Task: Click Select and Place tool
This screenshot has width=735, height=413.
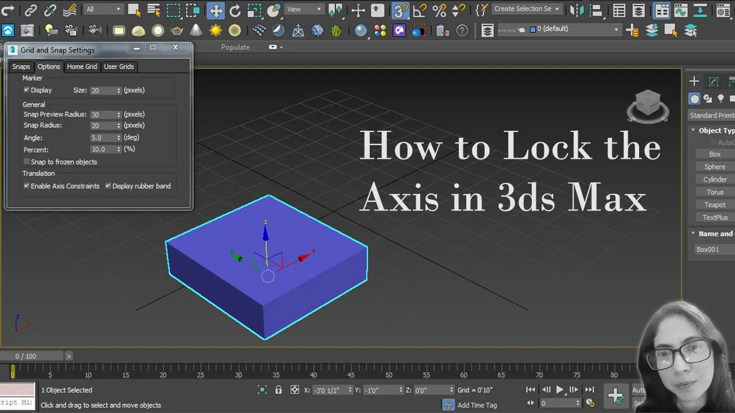Action: click(x=274, y=10)
